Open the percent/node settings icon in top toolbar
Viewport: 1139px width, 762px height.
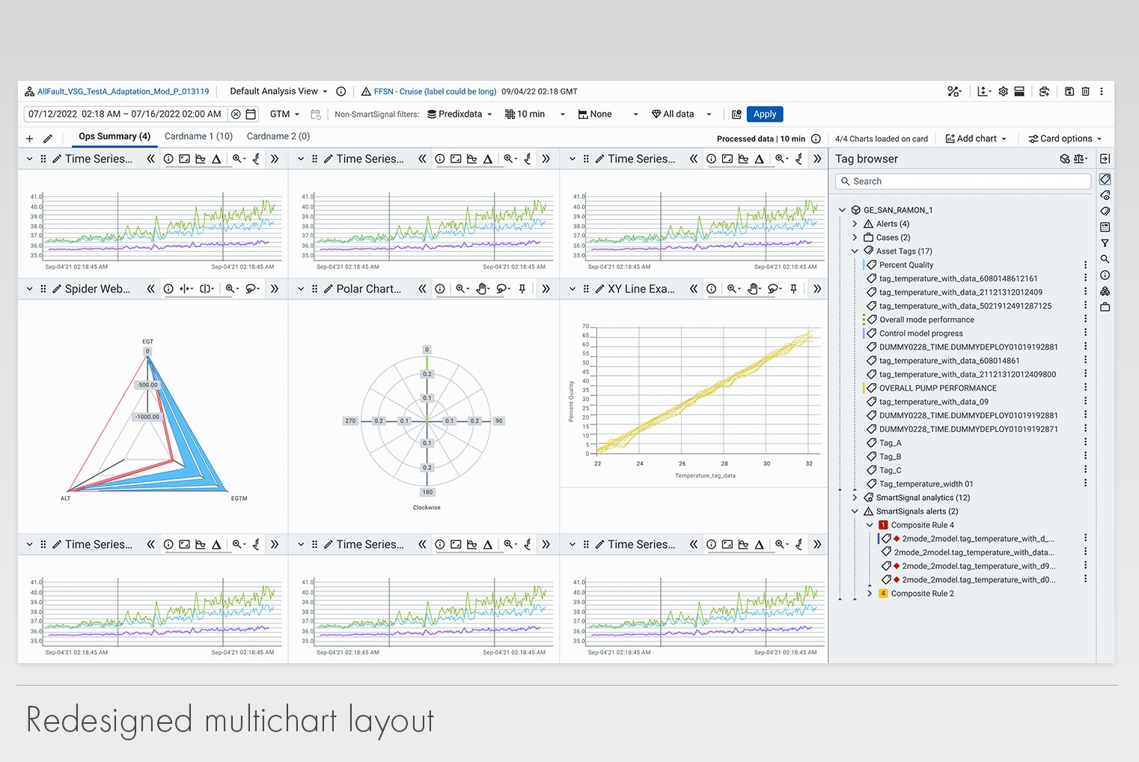point(954,91)
